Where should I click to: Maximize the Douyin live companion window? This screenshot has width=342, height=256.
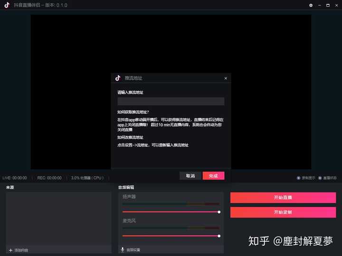coord(328,5)
